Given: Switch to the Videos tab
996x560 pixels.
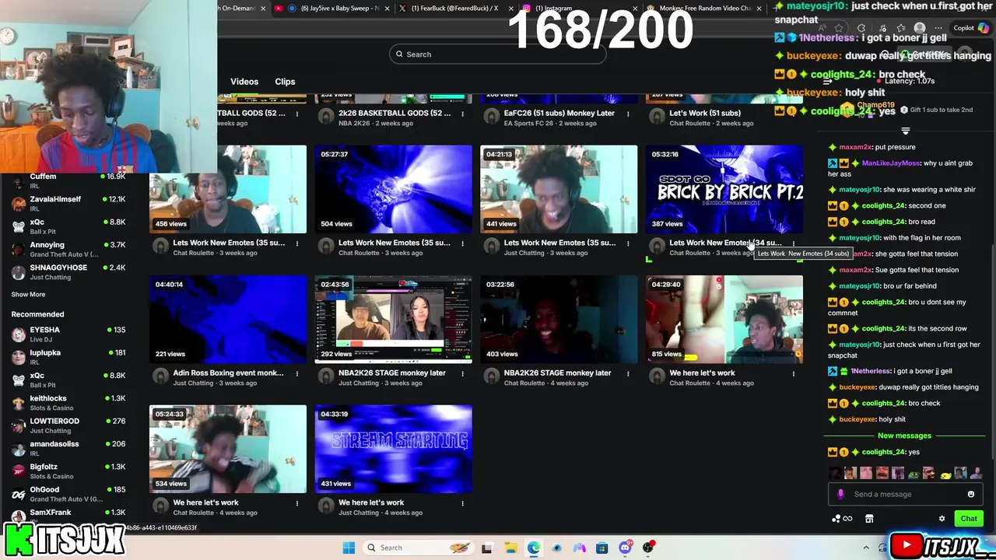Looking at the screenshot, I should (x=244, y=82).
